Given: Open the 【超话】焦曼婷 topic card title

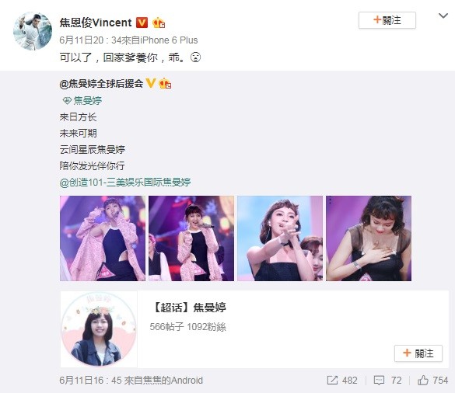Looking at the screenshot, I should click(188, 308).
